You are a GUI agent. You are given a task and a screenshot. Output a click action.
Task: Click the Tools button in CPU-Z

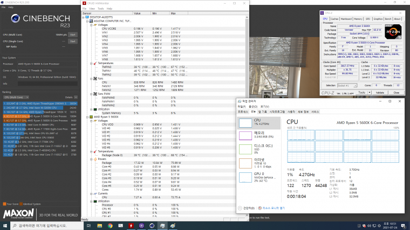361,93
